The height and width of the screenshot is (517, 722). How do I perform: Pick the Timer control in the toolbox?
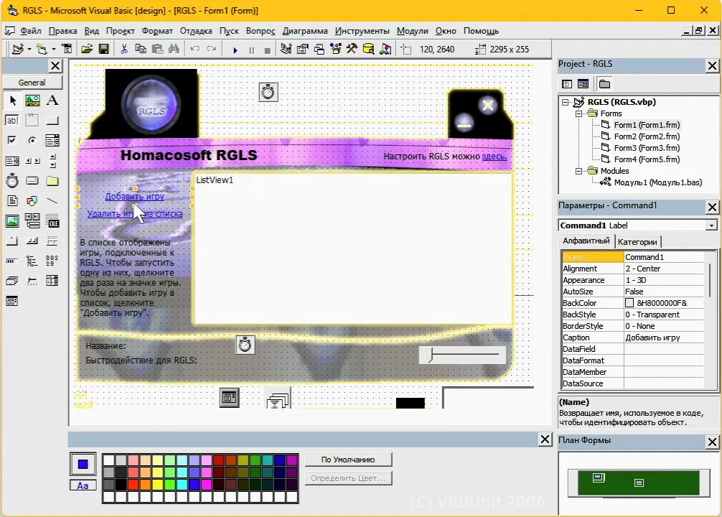coord(12,180)
